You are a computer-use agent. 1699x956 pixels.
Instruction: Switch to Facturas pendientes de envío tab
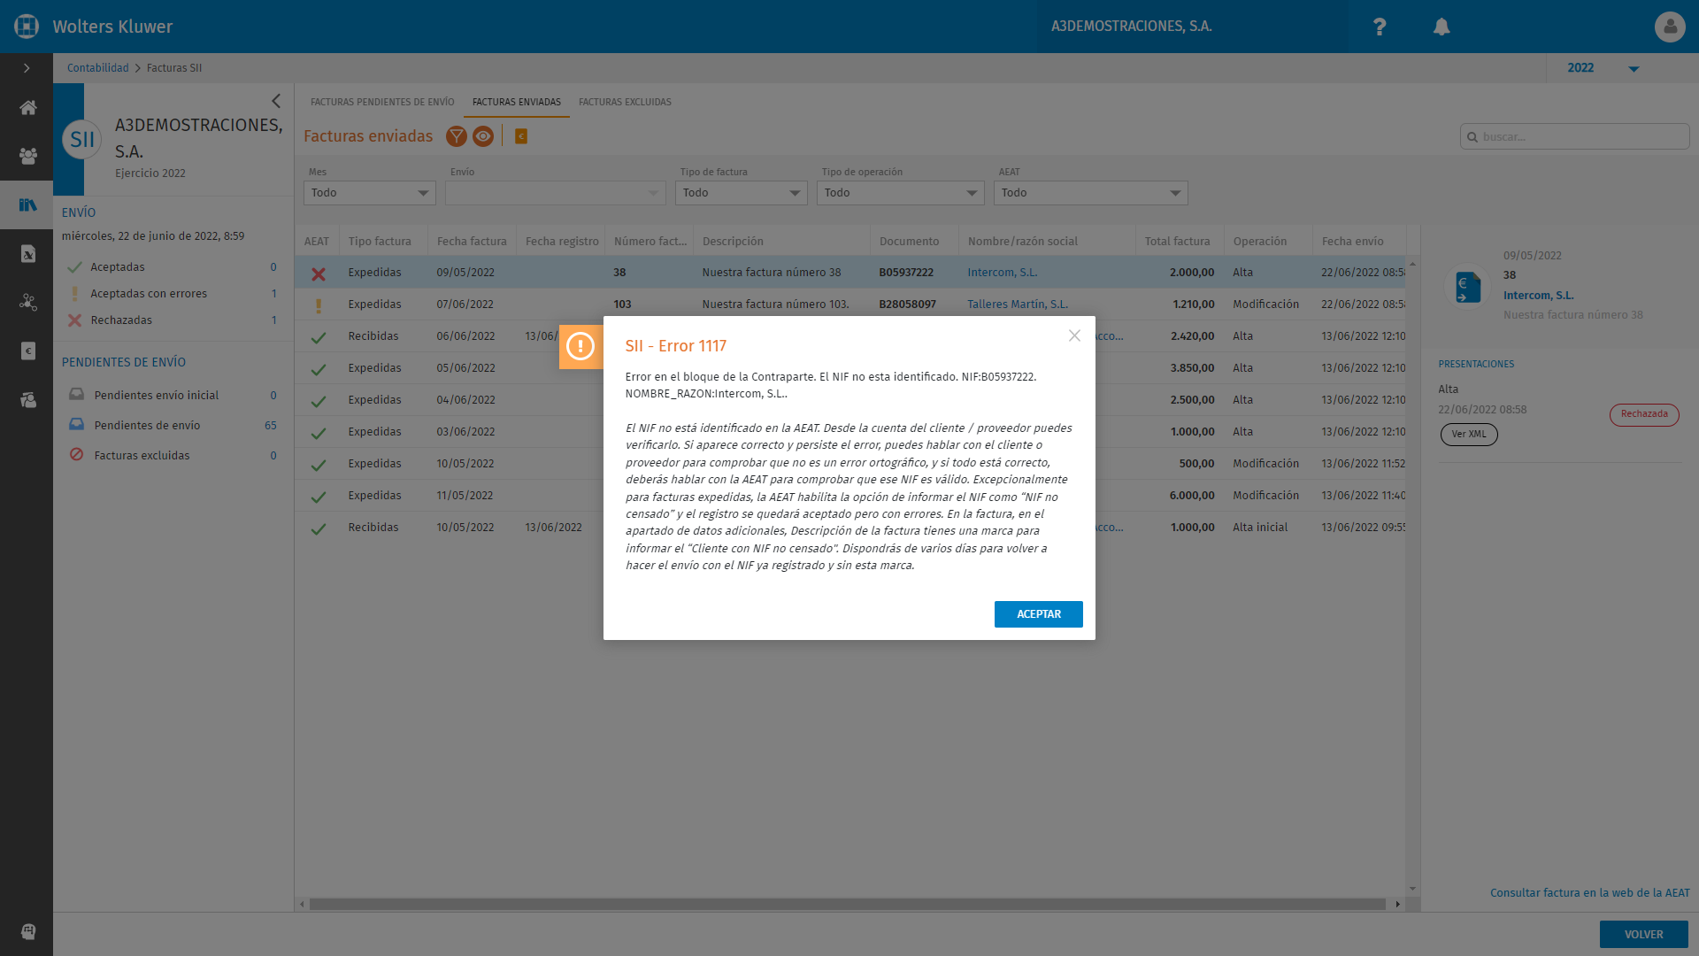tap(382, 102)
